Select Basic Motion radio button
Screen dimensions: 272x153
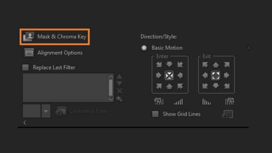coord(144,48)
